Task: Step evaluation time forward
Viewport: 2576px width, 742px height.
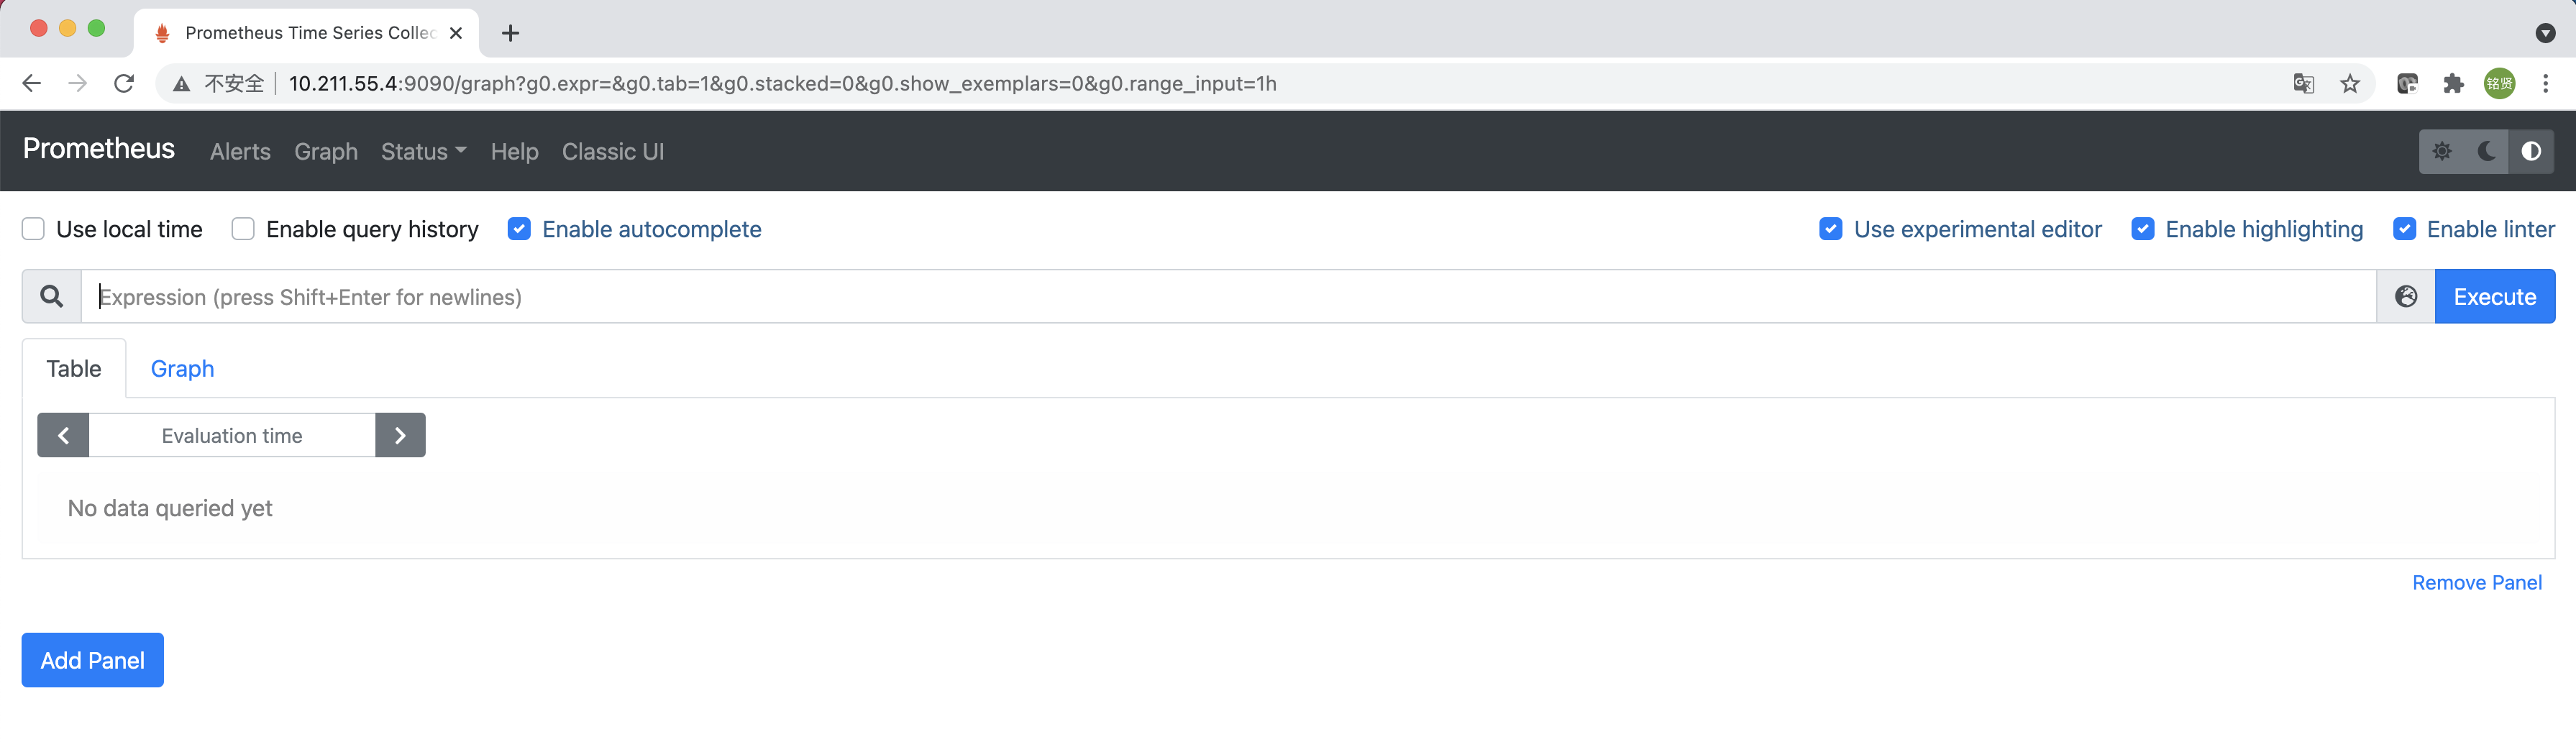Action: [400, 435]
